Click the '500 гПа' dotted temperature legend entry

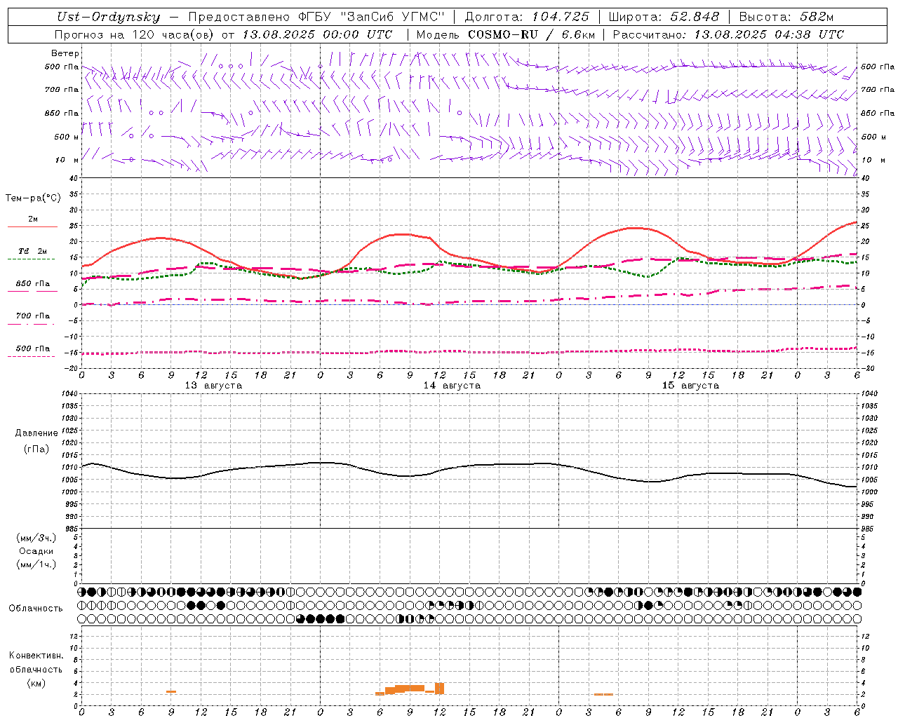tap(32, 351)
